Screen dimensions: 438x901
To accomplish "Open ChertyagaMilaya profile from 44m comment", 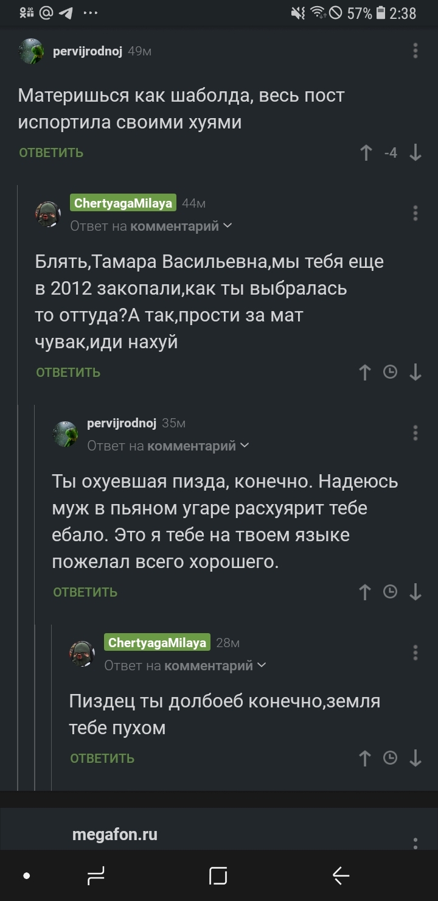I will tap(123, 203).
